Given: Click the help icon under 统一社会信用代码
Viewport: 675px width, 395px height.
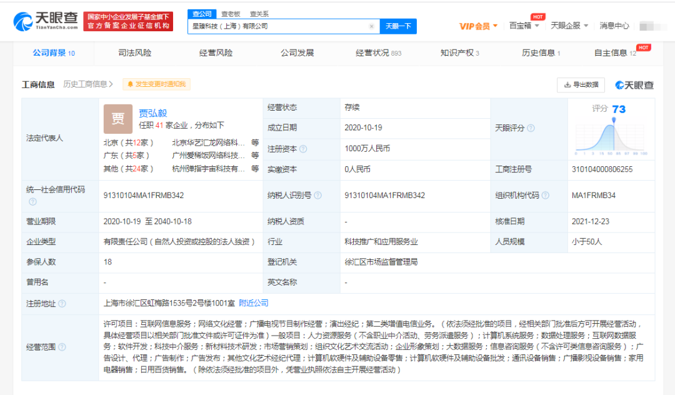Looking at the screenshot, I should (32, 201).
